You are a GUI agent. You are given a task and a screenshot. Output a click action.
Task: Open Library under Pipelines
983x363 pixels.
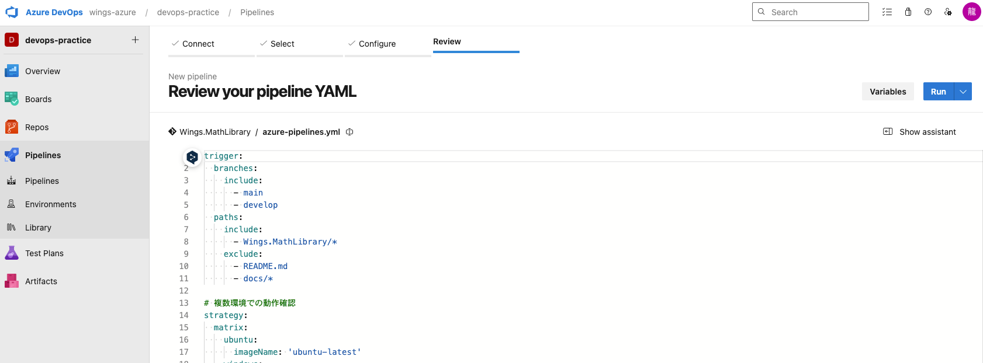click(x=38, y=228)
